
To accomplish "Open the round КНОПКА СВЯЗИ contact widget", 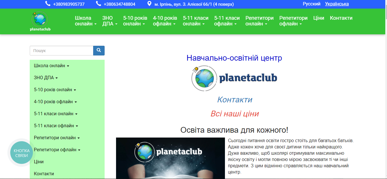I will [22, 153].
